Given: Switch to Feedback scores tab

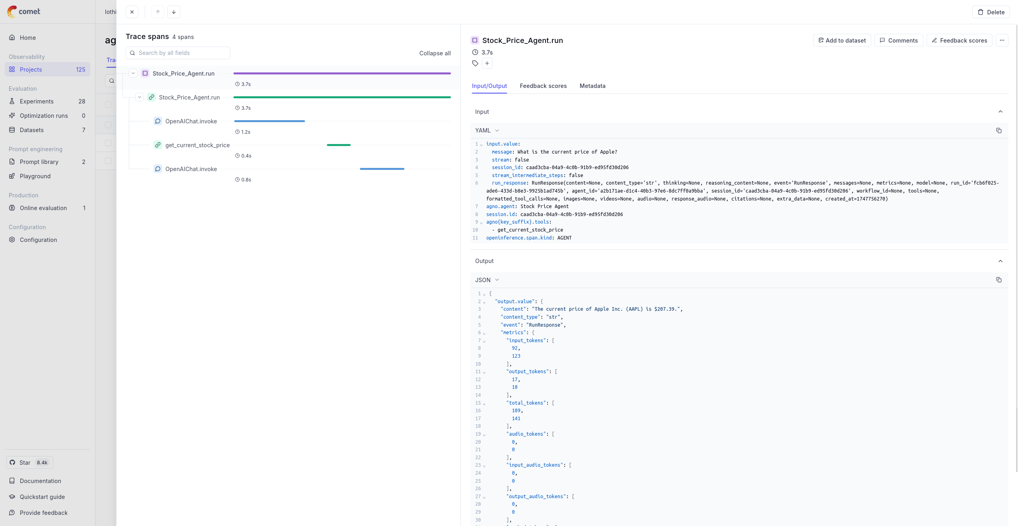Looking at the screenshot, I should click(x=543, y=86).
